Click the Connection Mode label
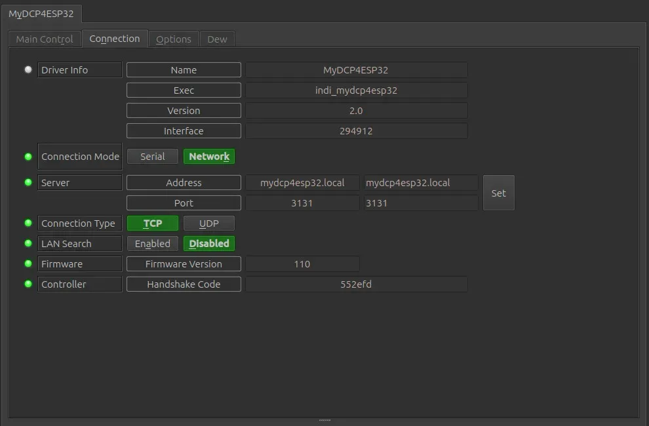Viewport: 649px width, 426px height. tap(80, 157)
